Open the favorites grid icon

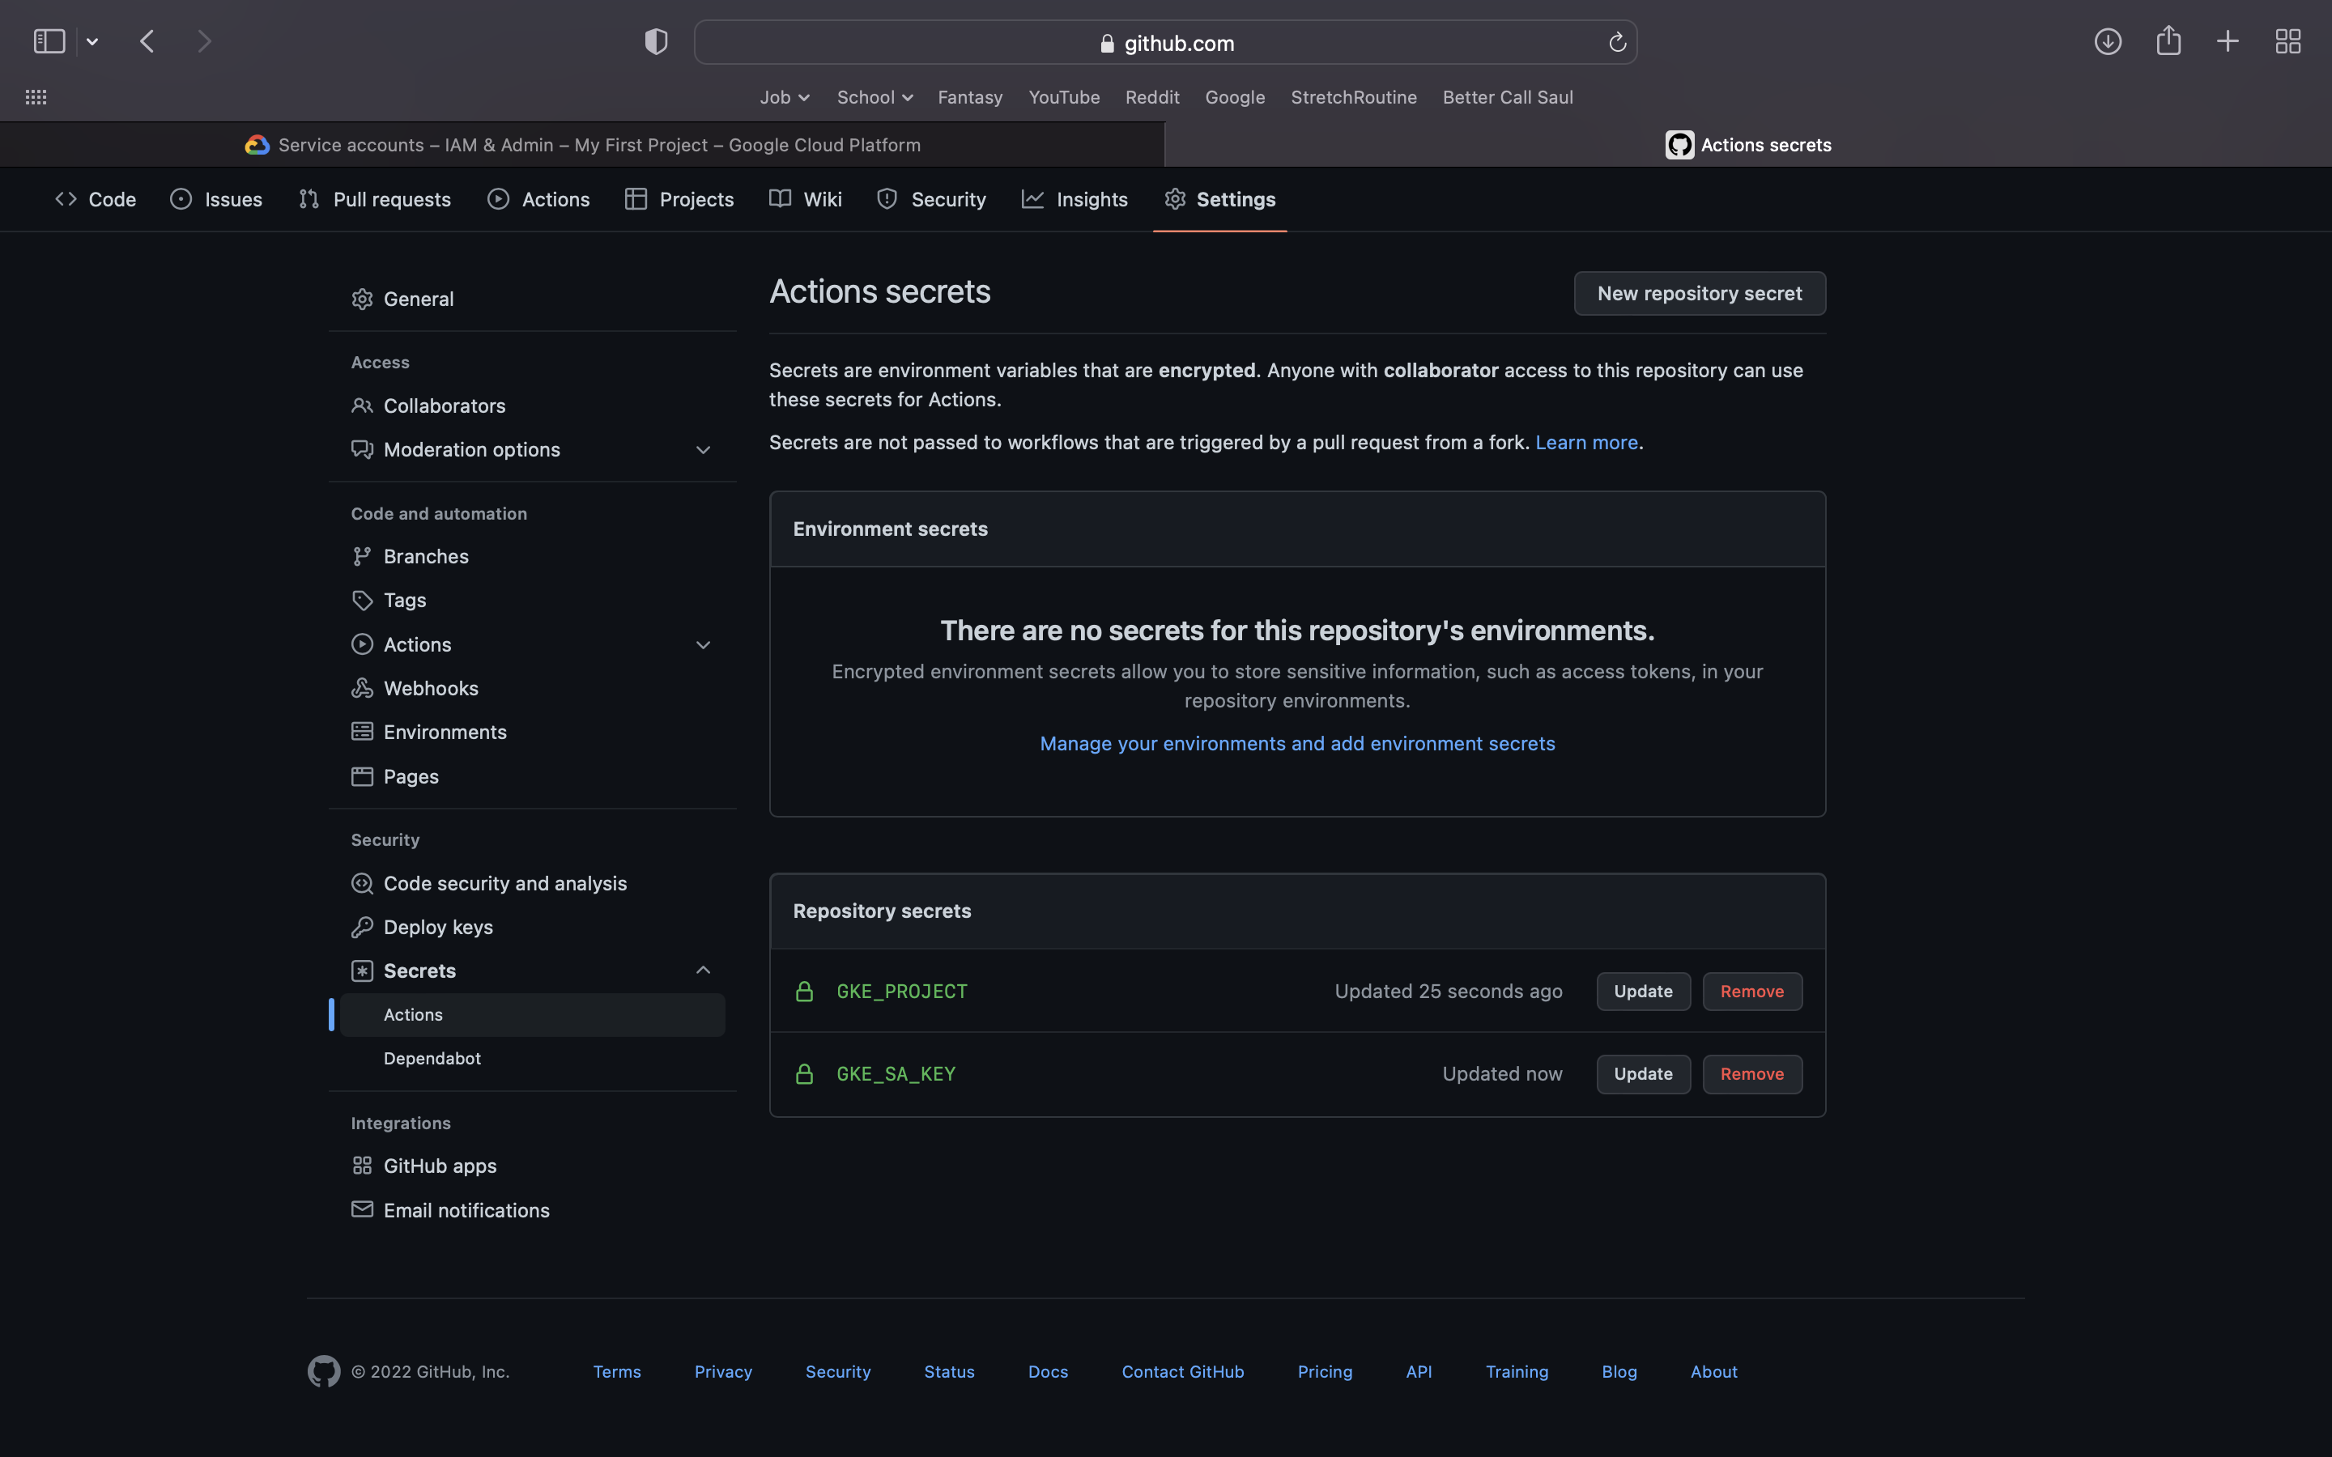36,97
